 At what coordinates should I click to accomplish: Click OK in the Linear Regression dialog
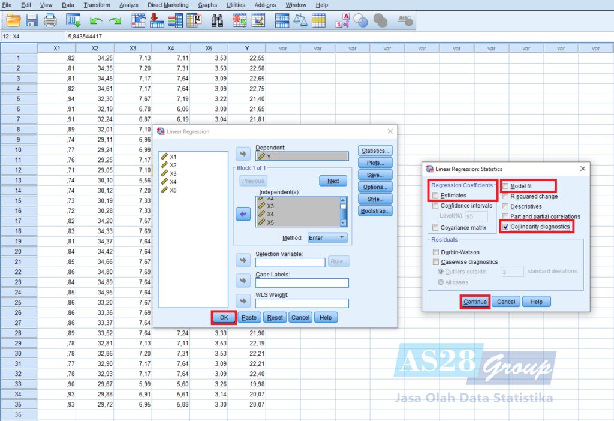click(224, 317)
